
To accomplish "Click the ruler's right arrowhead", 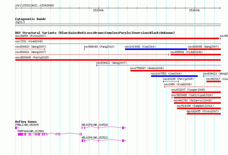I will tap(220, 8).
